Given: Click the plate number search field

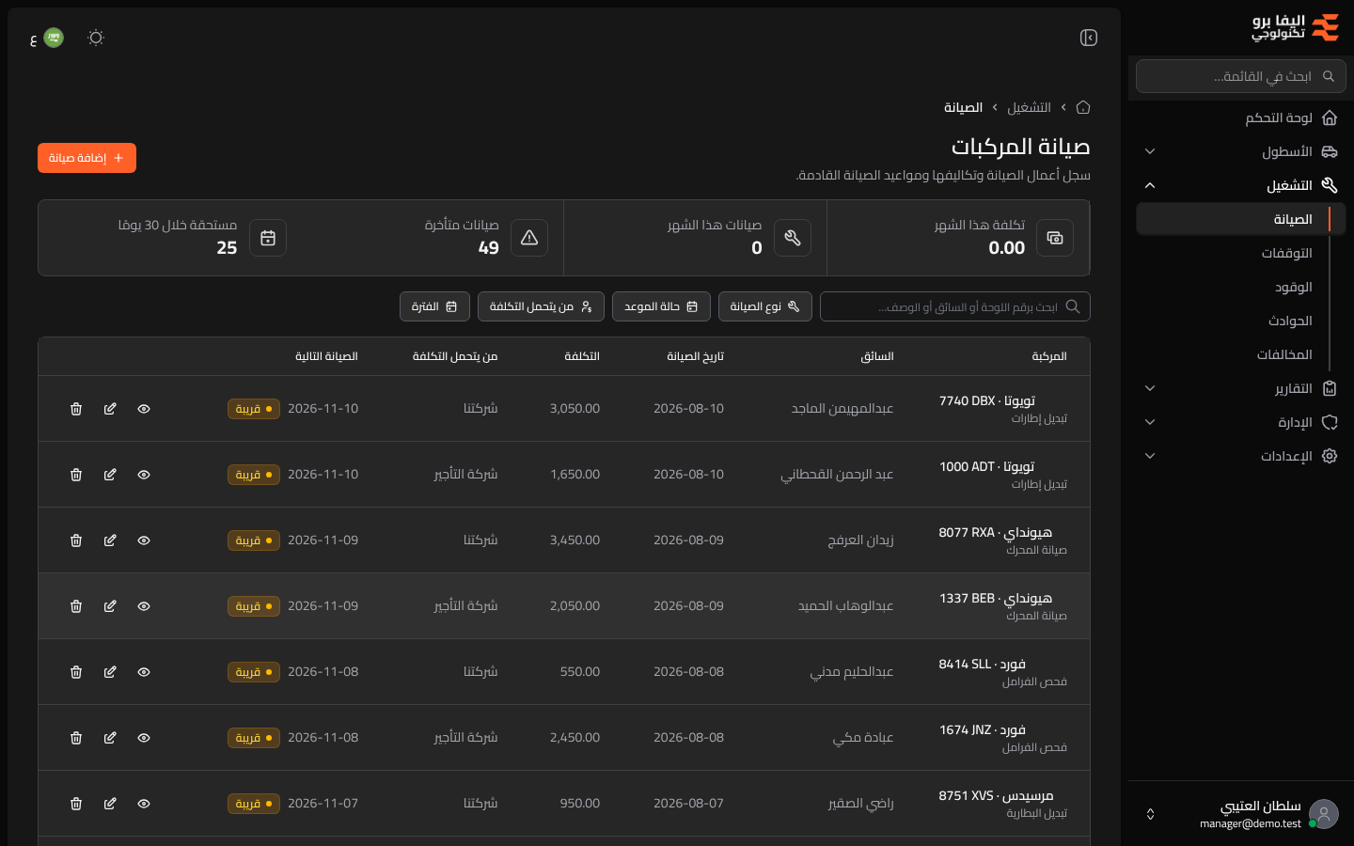Looking at the screenshot, I should (x=955, y=306).
